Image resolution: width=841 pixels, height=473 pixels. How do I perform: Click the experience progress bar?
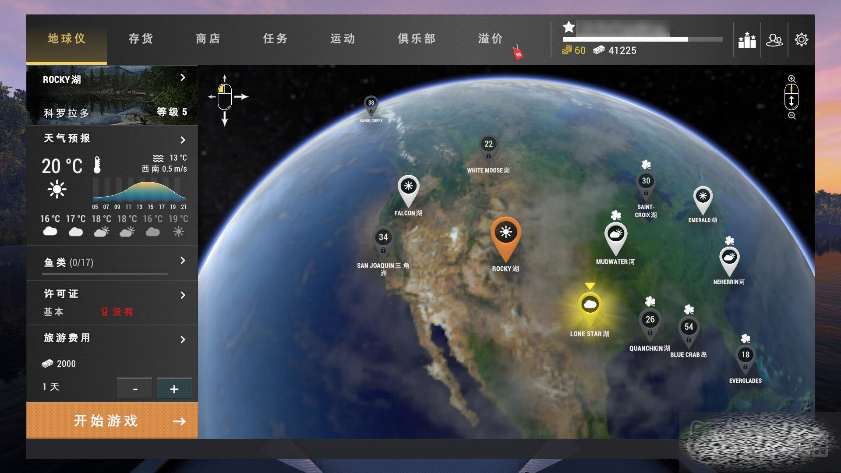pos(643,39)
